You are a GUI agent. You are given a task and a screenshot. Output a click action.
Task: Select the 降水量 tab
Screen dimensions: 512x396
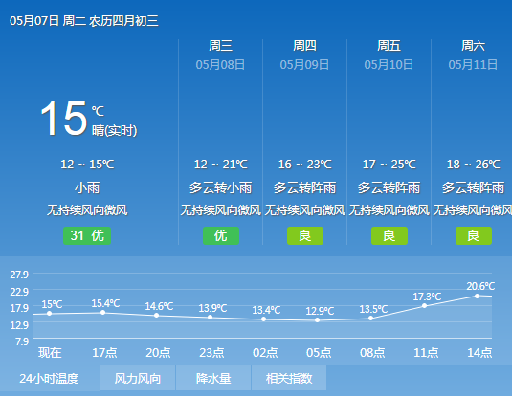click(213, 378)
